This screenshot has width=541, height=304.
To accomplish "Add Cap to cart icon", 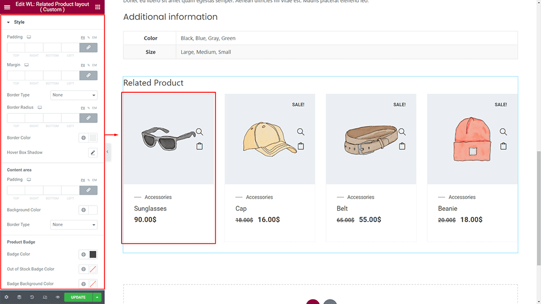I will [301, 146].
